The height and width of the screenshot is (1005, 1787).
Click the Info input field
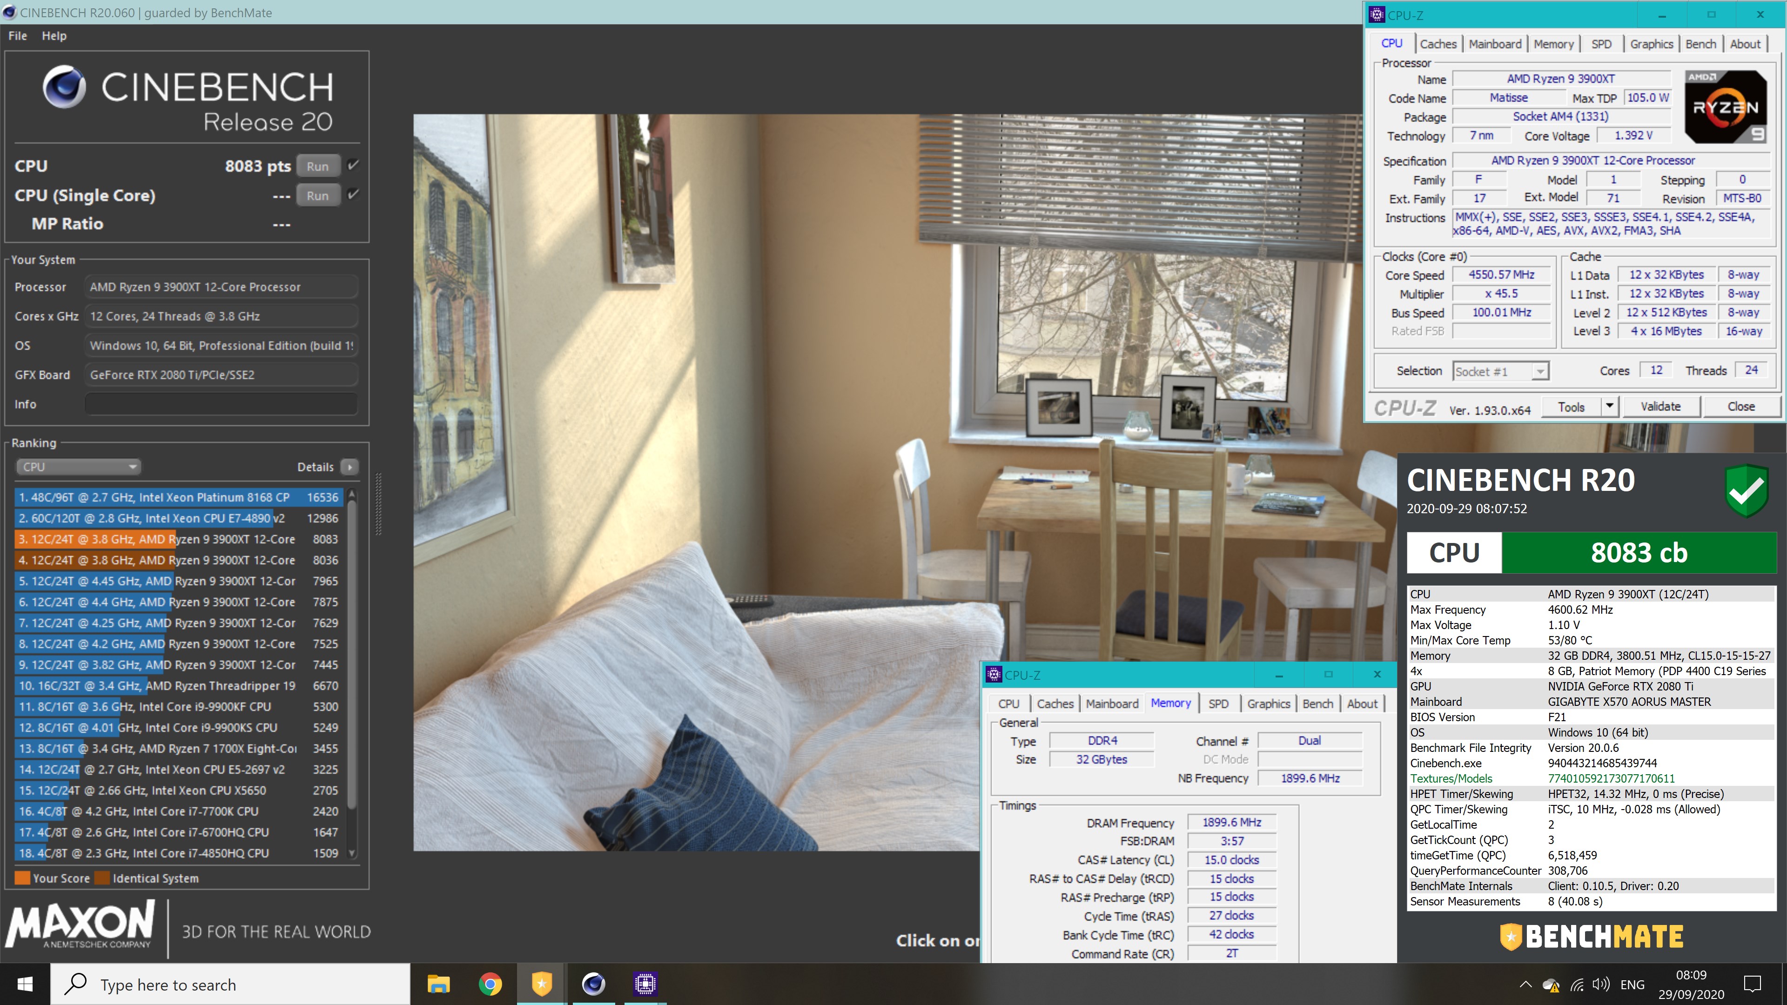tap(222, 404)
